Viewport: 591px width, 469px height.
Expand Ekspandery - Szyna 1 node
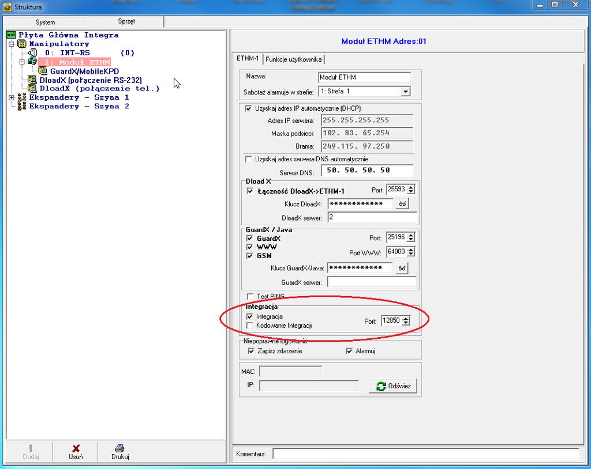[12, 97]
